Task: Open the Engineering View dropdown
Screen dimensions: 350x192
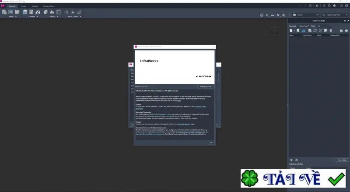Action: [335, 15]
